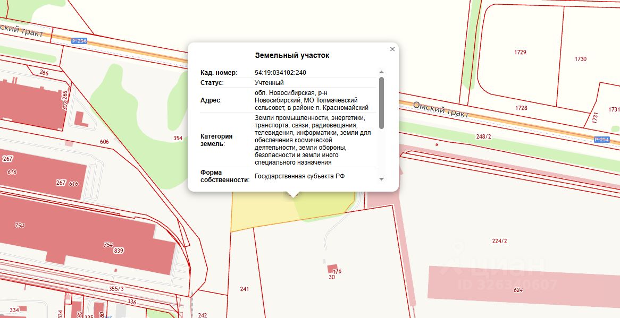Screen dimensions: 620x318
Task: Select parcel 1730 on the map
Action: point(580,59)
